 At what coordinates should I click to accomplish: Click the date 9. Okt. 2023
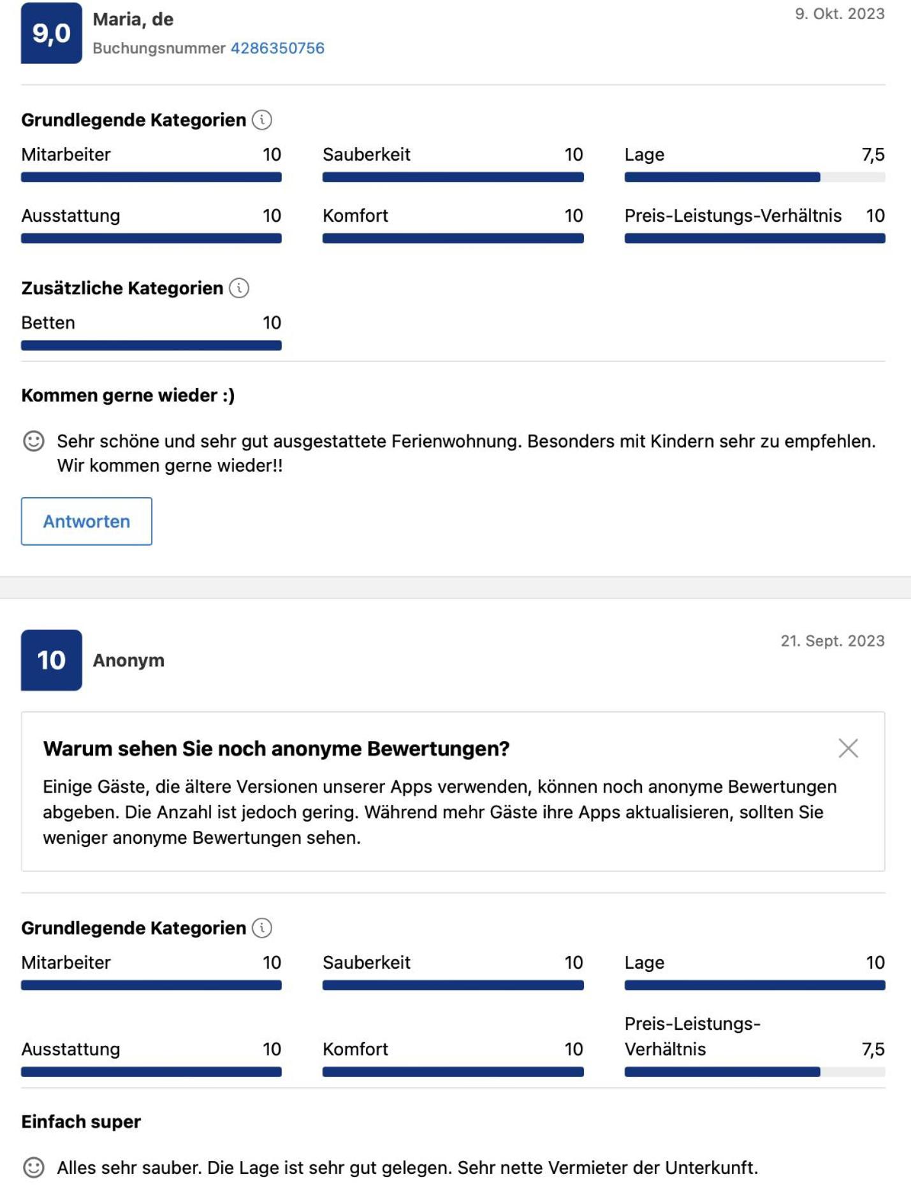pos(840,14)
